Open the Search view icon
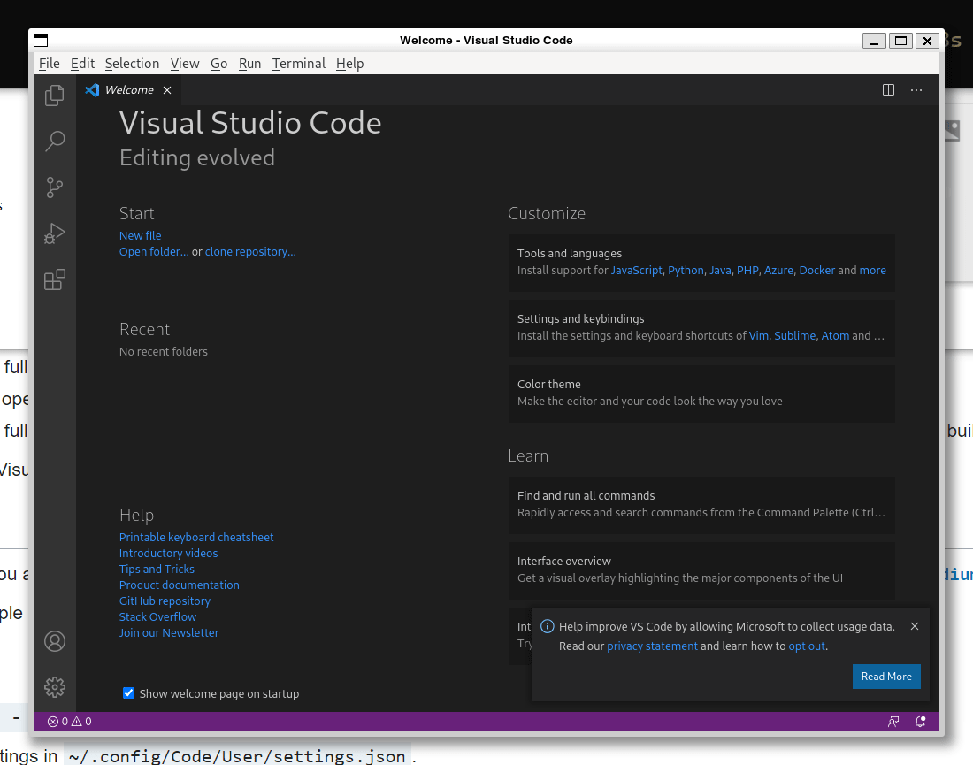 coord(55,141)
